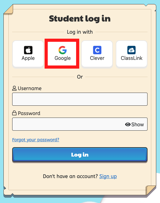Click the Password field label
Image resolution: width=160 pixels, height=203 pixels.
(29, 113)
